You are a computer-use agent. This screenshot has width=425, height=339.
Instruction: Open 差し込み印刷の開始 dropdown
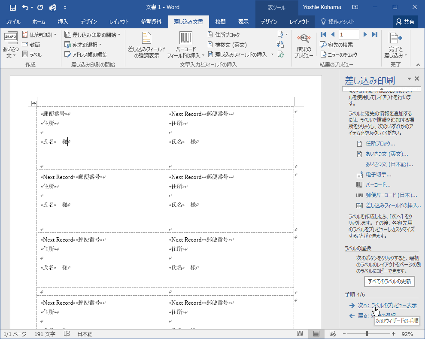coord(92,35)
